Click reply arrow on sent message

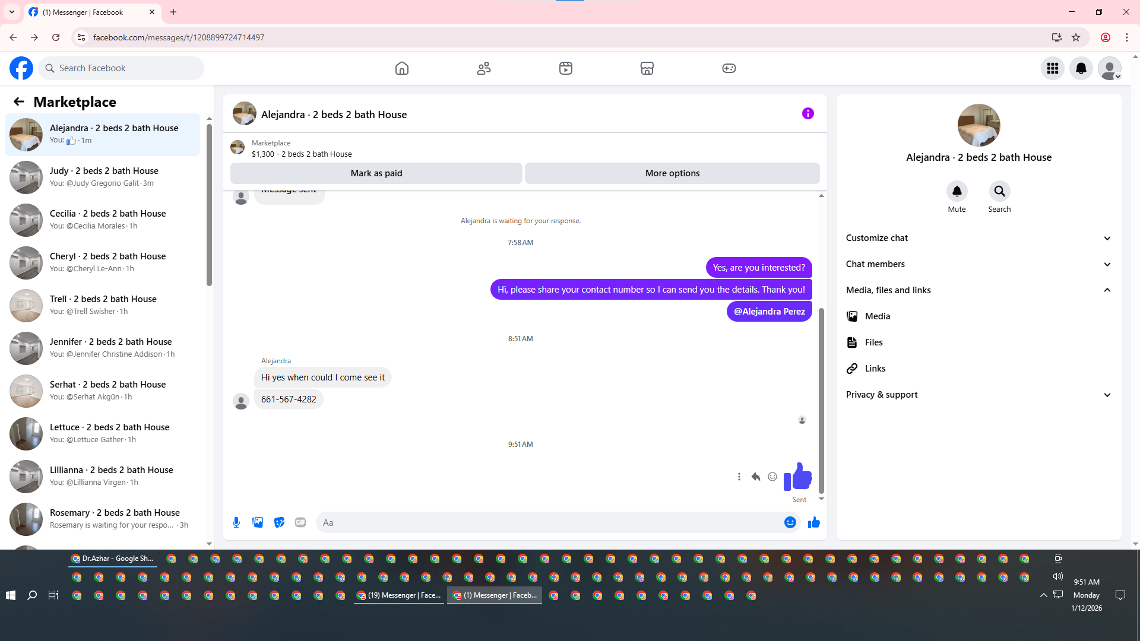click(x=755, y=477)
